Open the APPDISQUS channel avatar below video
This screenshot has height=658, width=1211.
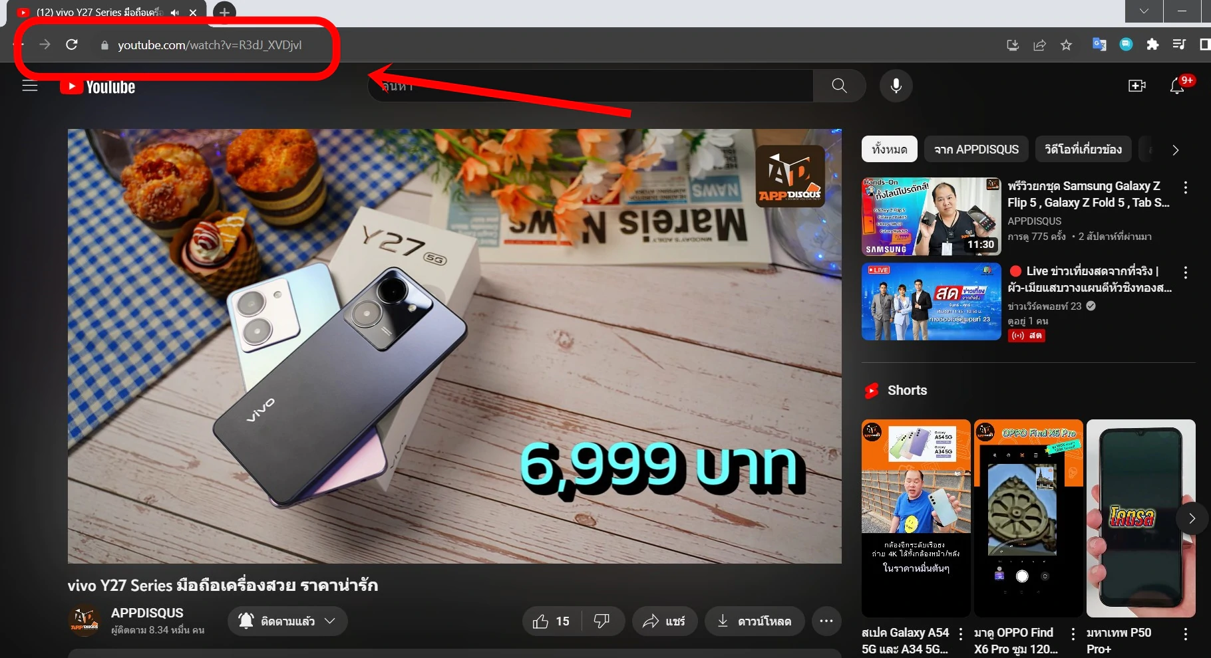(x=84, y=621)
